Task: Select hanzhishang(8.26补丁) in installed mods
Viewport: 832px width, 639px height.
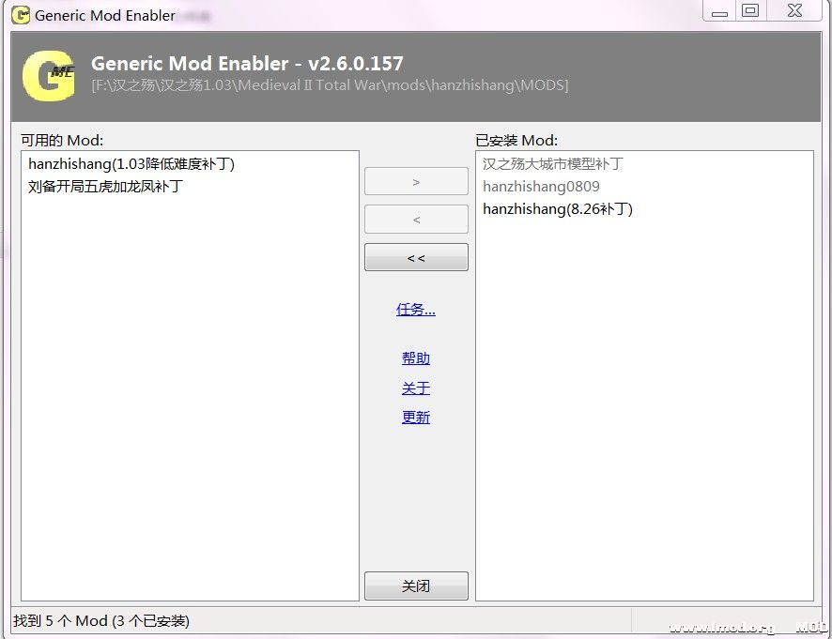Action: tap(558, 209)
